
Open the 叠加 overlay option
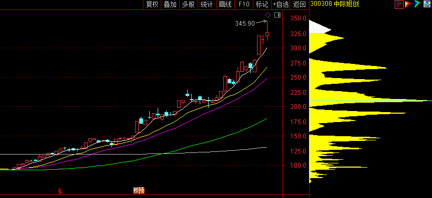(x=170, y=4)
